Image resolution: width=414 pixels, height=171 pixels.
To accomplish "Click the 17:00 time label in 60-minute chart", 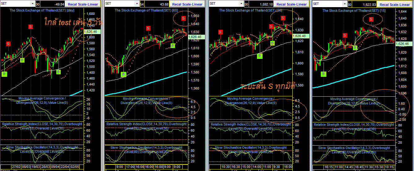I will point(130,167).
